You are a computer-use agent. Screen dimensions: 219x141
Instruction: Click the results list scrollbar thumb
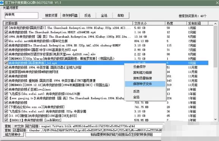pyautogui.click(x=215, y=47)
